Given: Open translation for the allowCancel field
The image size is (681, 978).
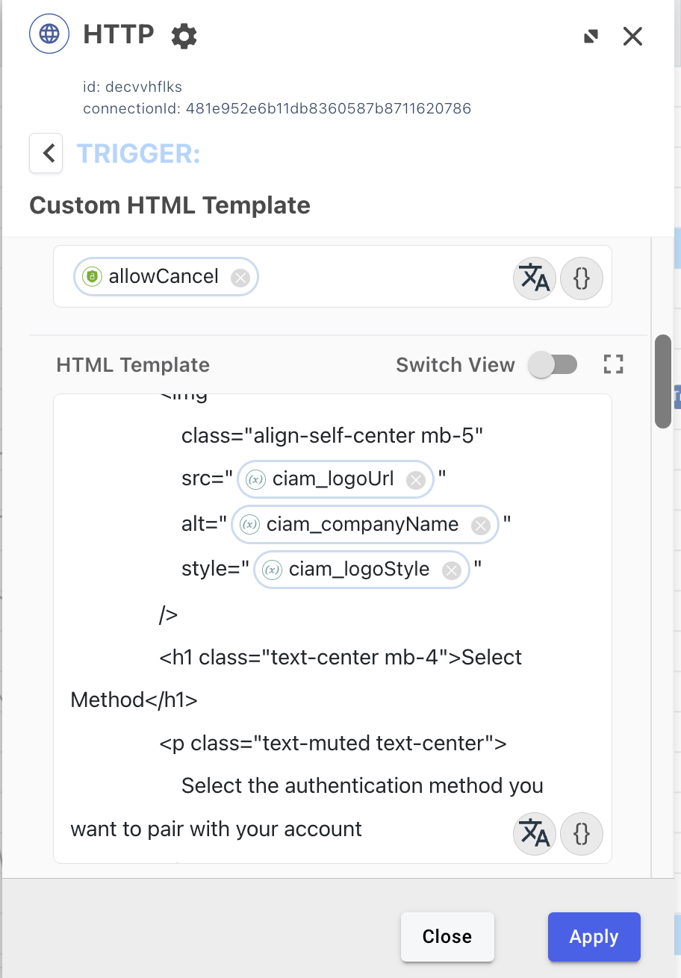Looking at the screenshot, I should click(x=535, y=278).
